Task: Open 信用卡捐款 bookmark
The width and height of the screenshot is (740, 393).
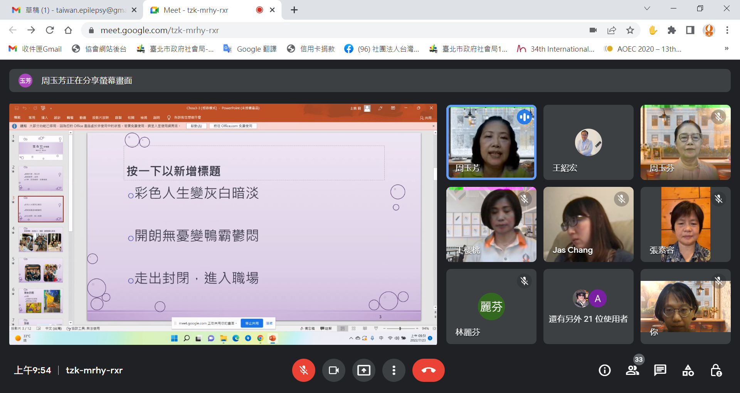Action: click(x=311, y=49)
